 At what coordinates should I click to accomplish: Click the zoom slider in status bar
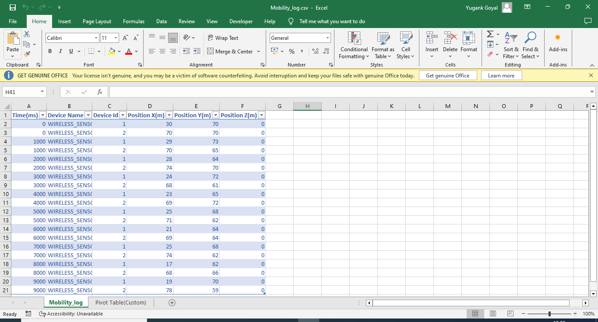point(549,314)
